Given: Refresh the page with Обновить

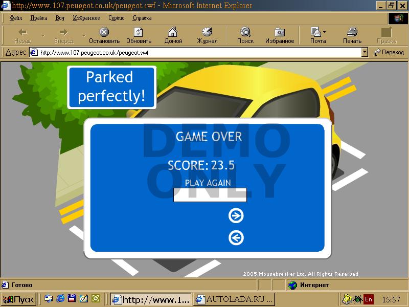Looking at the screenshot, I should [x=139, y=35].
